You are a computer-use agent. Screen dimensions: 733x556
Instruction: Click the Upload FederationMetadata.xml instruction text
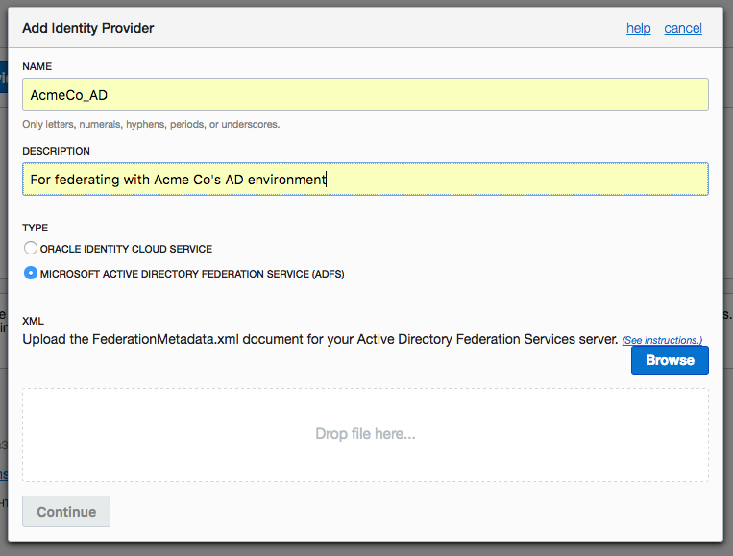[x=320, y=339]
